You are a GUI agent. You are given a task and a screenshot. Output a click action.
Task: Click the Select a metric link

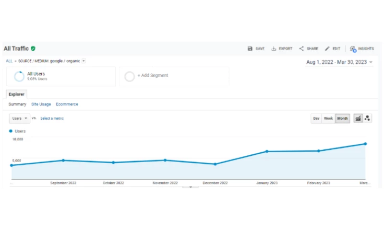[52, 118]
